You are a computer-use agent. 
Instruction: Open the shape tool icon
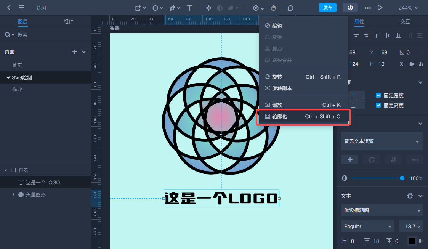click(154, 8)
